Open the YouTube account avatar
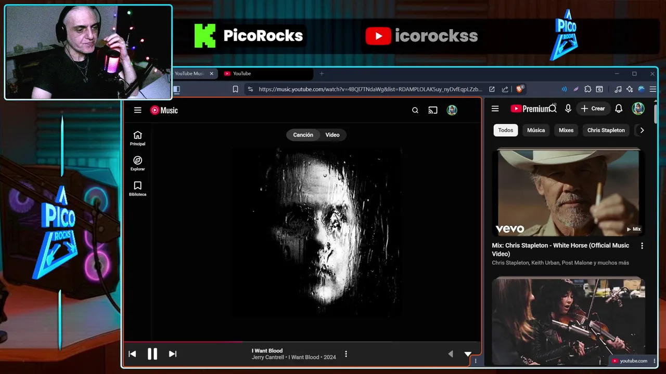Screen dimensions: 666x374 click(638, 109)
